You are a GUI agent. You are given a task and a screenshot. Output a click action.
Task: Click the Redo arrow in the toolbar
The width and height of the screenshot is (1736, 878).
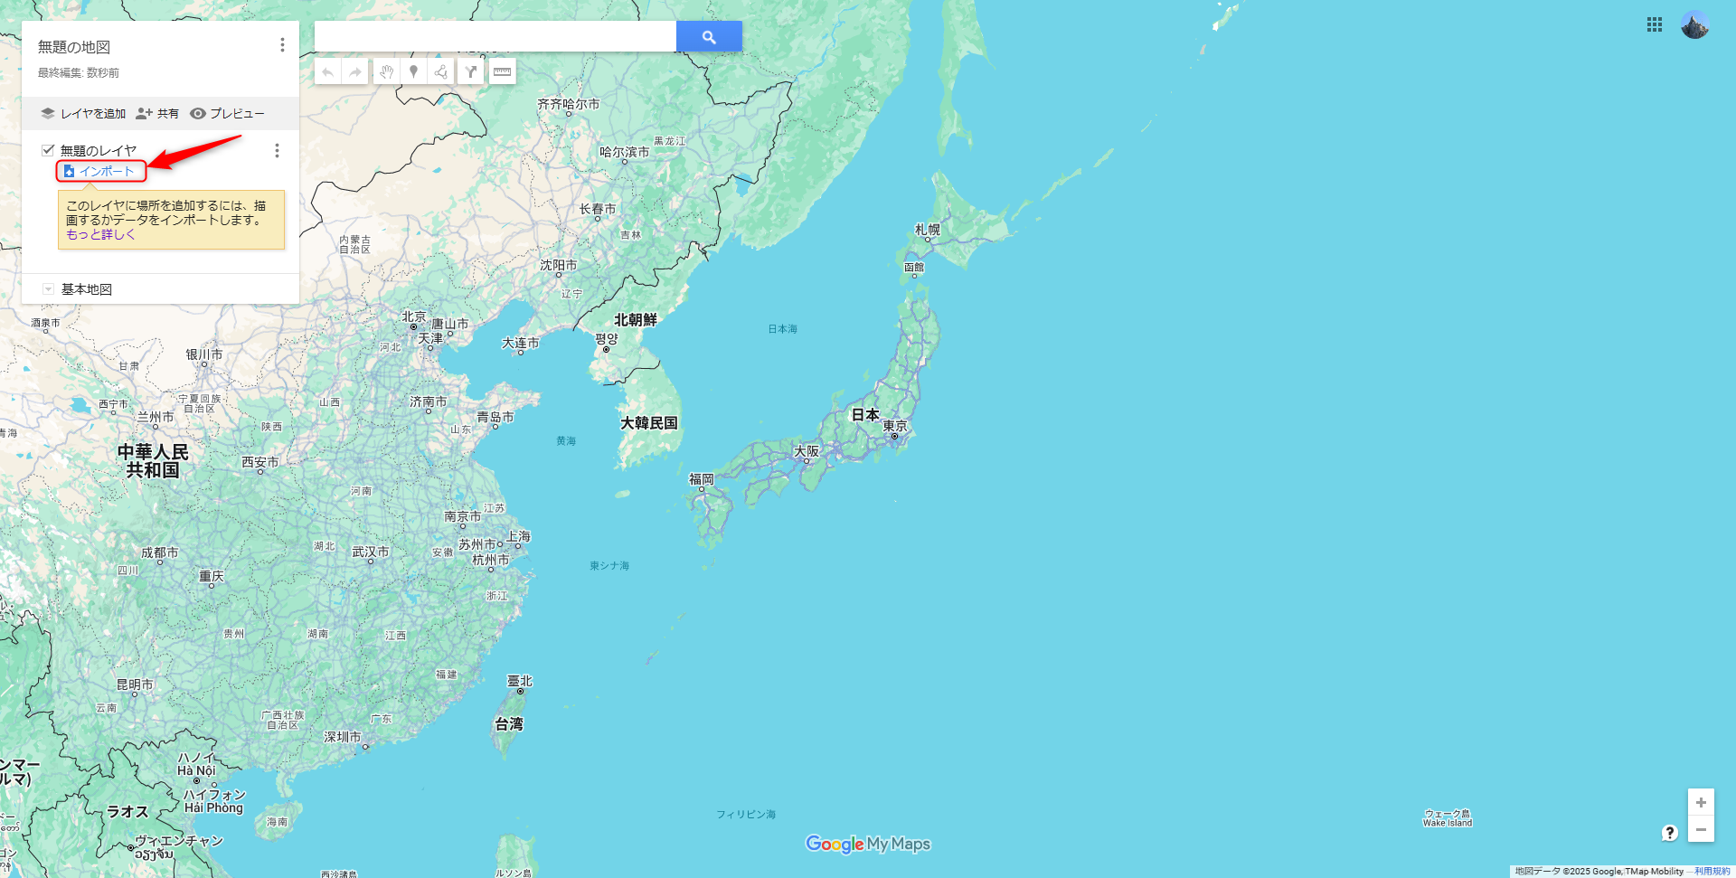click(x=355, y=71)
